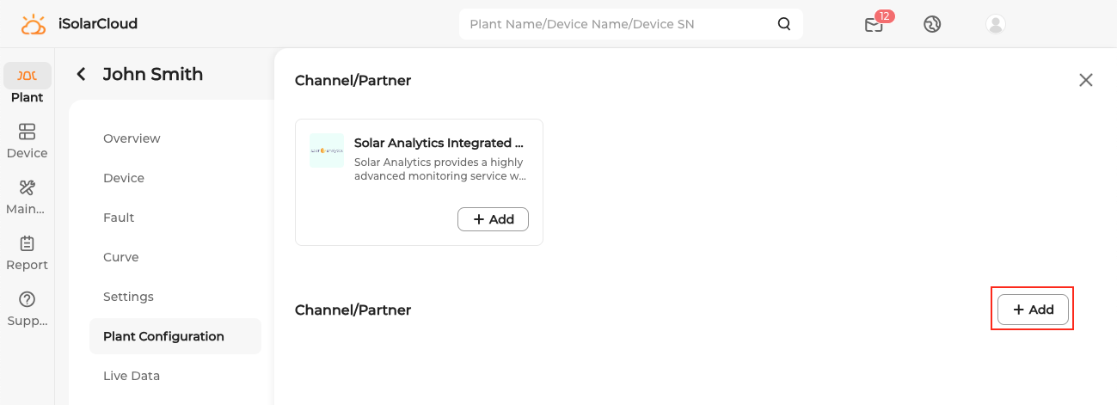Screen dimensions: 1117x405
Task: Click the highlighted Add button for Channel/Partner
Action: point(1033,310)
